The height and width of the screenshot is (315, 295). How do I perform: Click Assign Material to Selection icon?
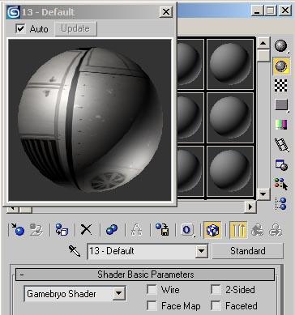(62, 230)
